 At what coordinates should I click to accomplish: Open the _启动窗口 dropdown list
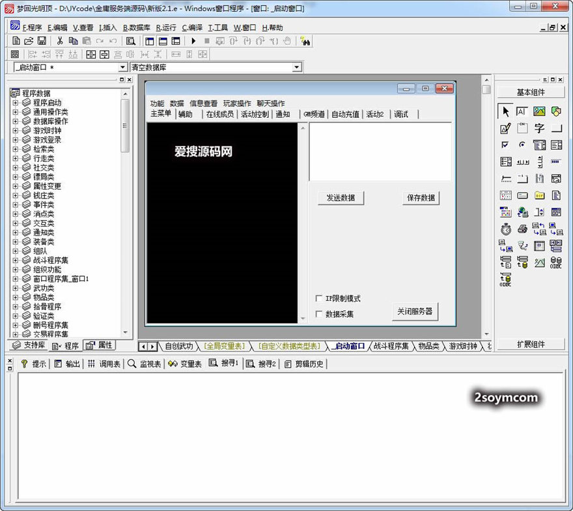coord(122,68)
